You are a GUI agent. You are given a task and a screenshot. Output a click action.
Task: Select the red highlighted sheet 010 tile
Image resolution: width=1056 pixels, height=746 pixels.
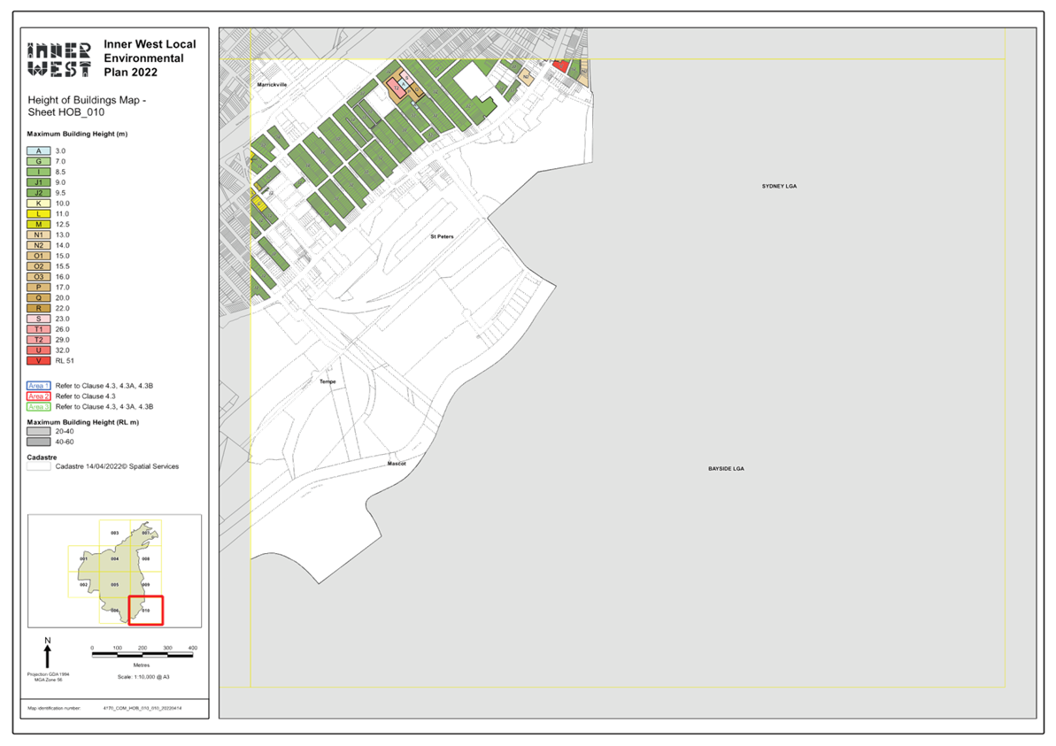146,611
